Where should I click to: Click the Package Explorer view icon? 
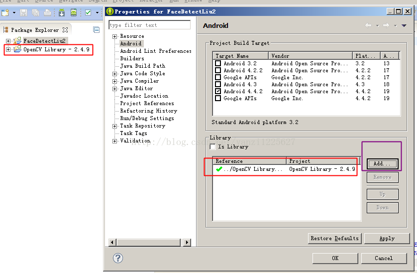(5, 30)
